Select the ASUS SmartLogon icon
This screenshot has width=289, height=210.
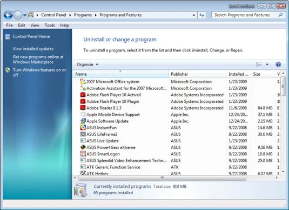[83, 154]
